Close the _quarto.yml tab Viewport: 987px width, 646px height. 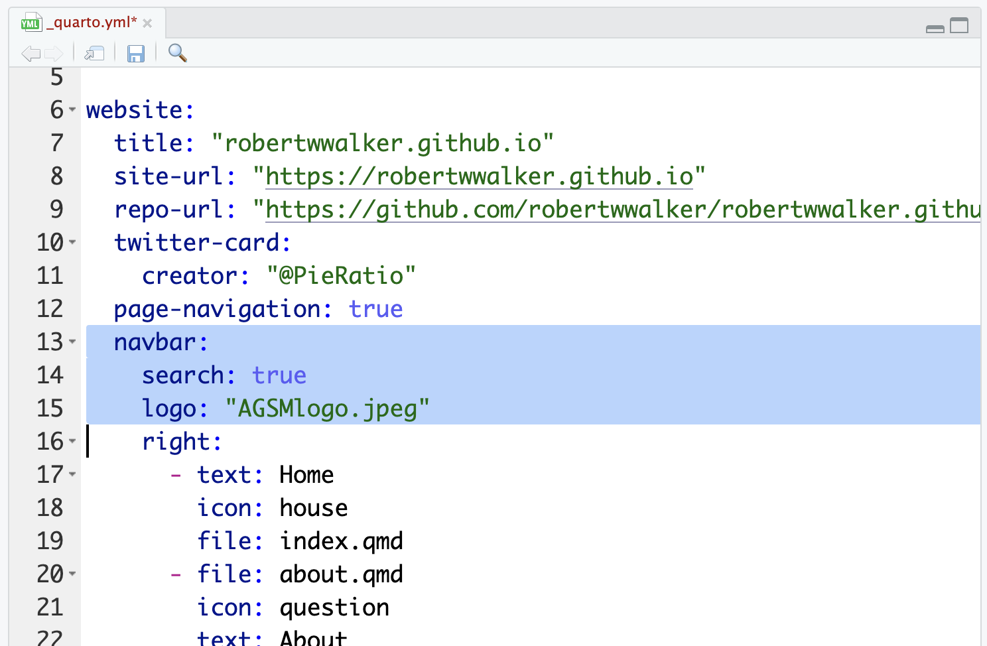tap(147, 23)
